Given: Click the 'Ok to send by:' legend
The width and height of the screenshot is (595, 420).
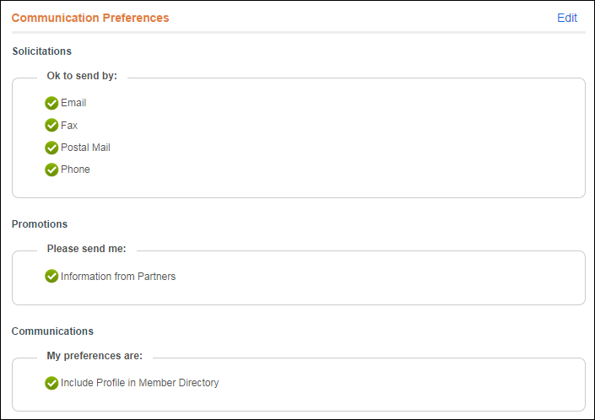Looking at the screenshot, I should [82, 76].
